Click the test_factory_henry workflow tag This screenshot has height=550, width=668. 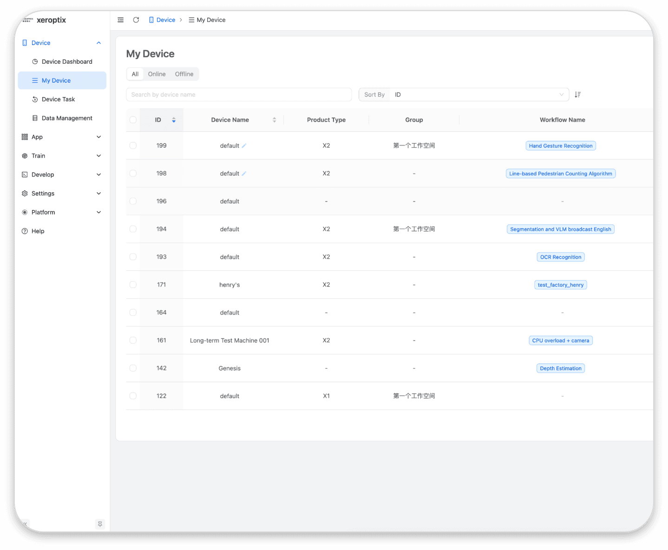pyautogui.click(x=561, y=285)
